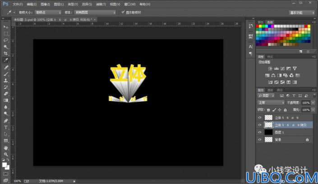Image resolution: width=318 pixels, height=184 pixels.
Task: Hide the 图层 1 layer
Action: click(260, 132)
